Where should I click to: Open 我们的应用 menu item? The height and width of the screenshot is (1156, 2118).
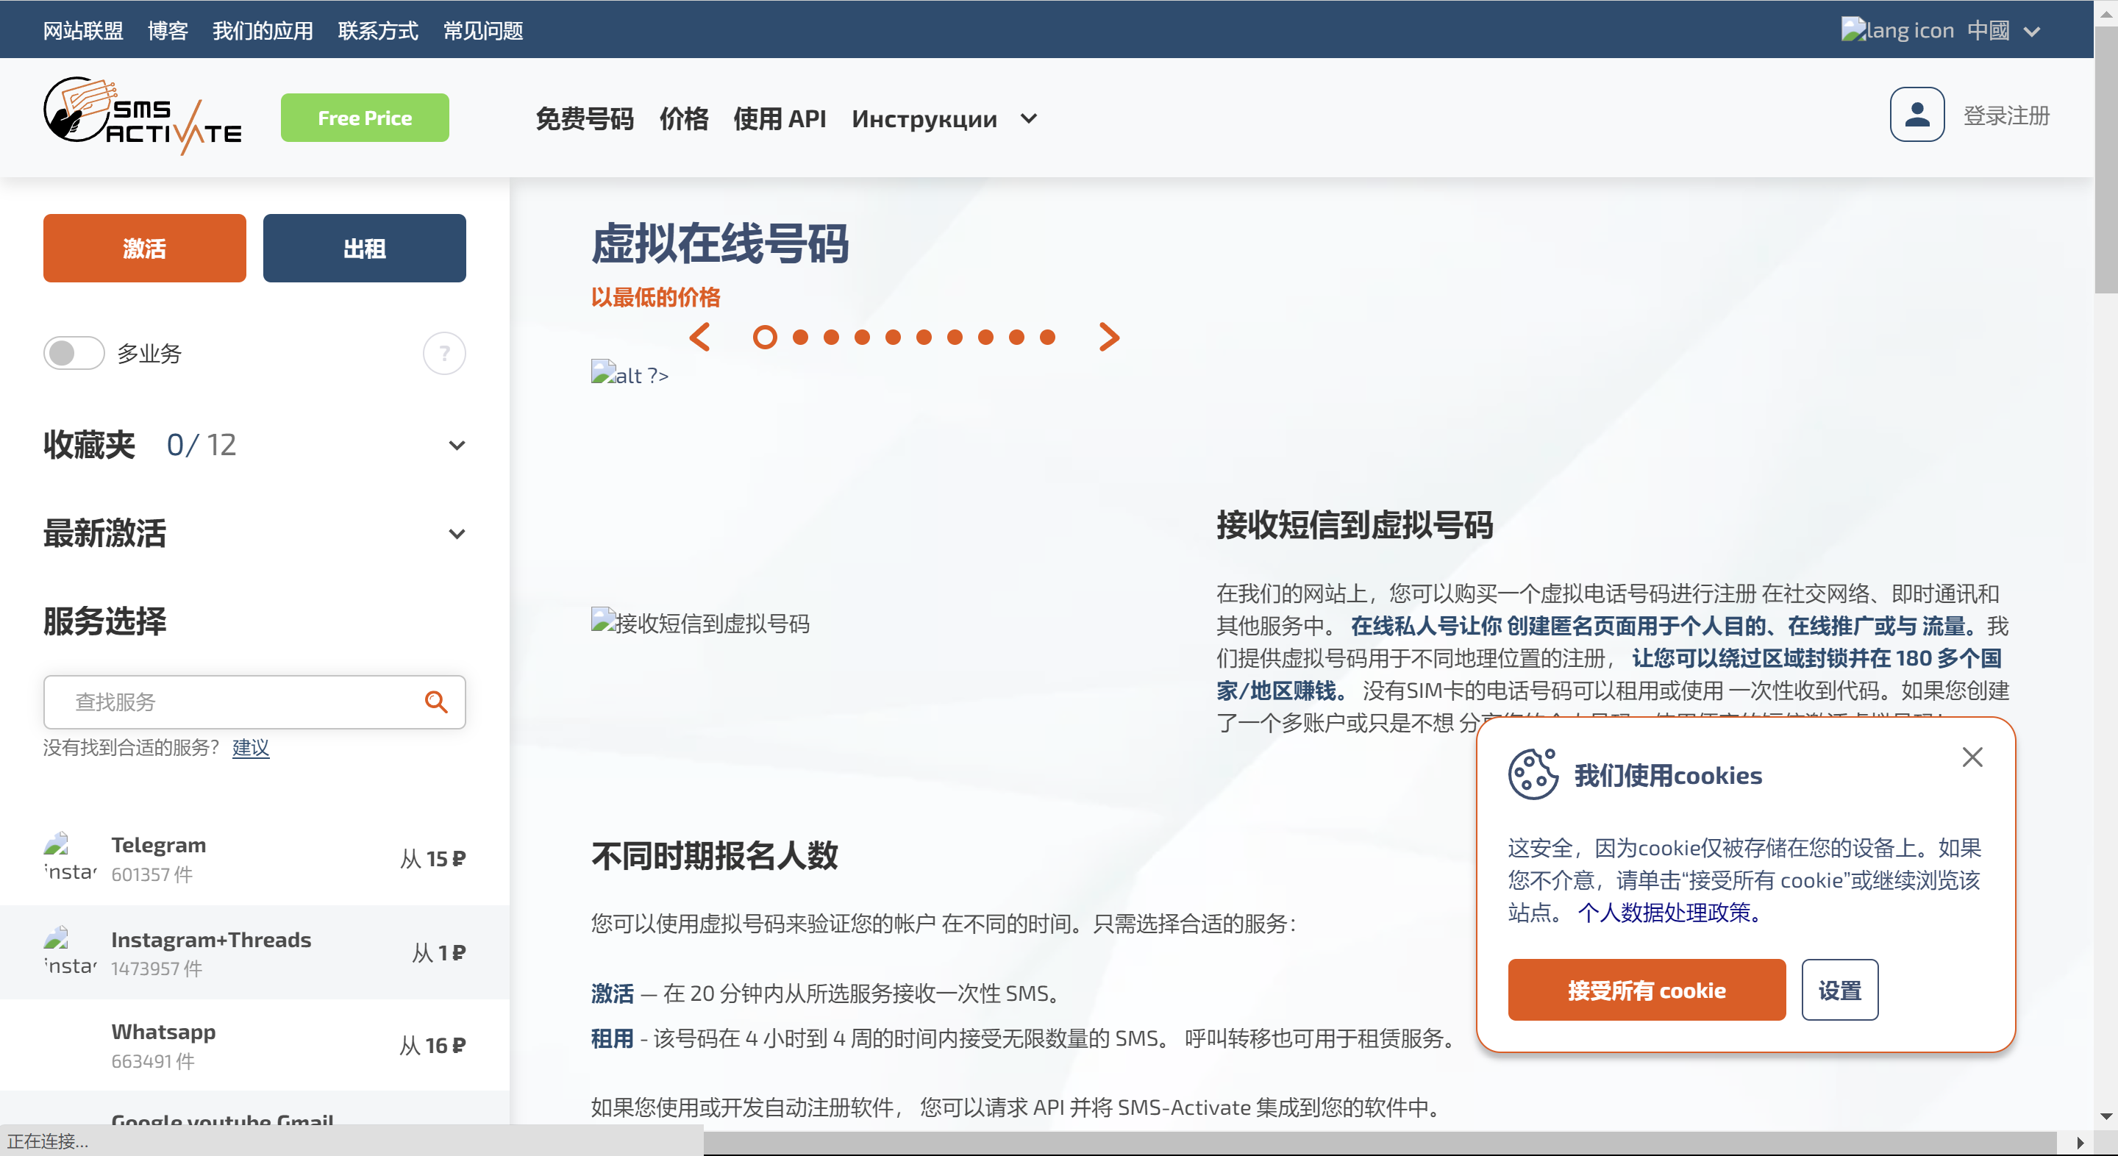(x=263, y=30)
